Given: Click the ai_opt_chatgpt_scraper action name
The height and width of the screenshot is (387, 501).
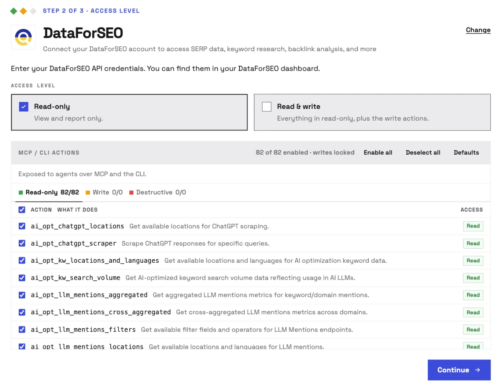Looking at the screenshot, I should 74,243.
